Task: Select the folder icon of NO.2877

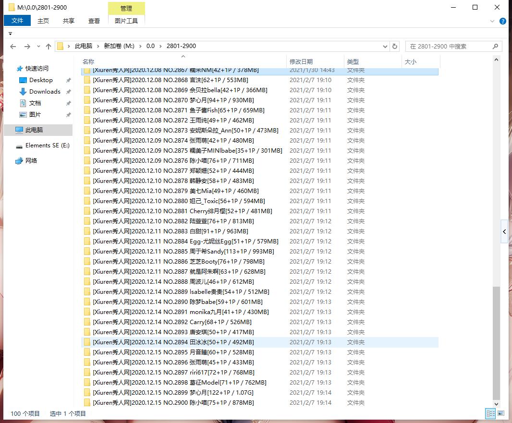Action: [x=87, y=171]
